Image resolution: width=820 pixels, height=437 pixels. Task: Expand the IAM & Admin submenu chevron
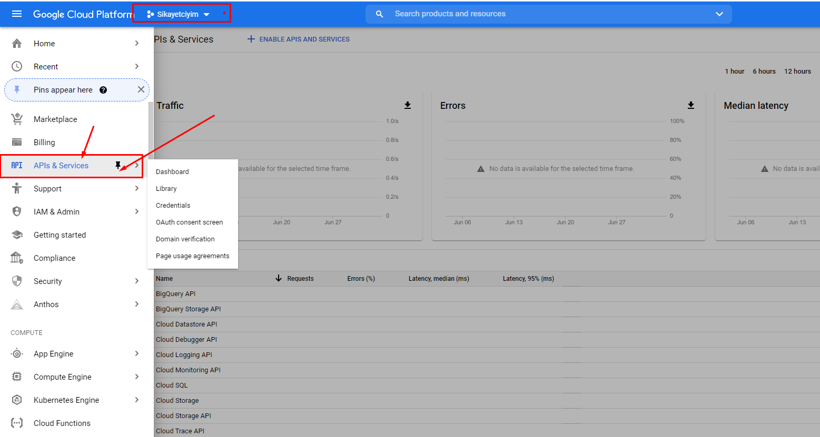pos(137,211)
